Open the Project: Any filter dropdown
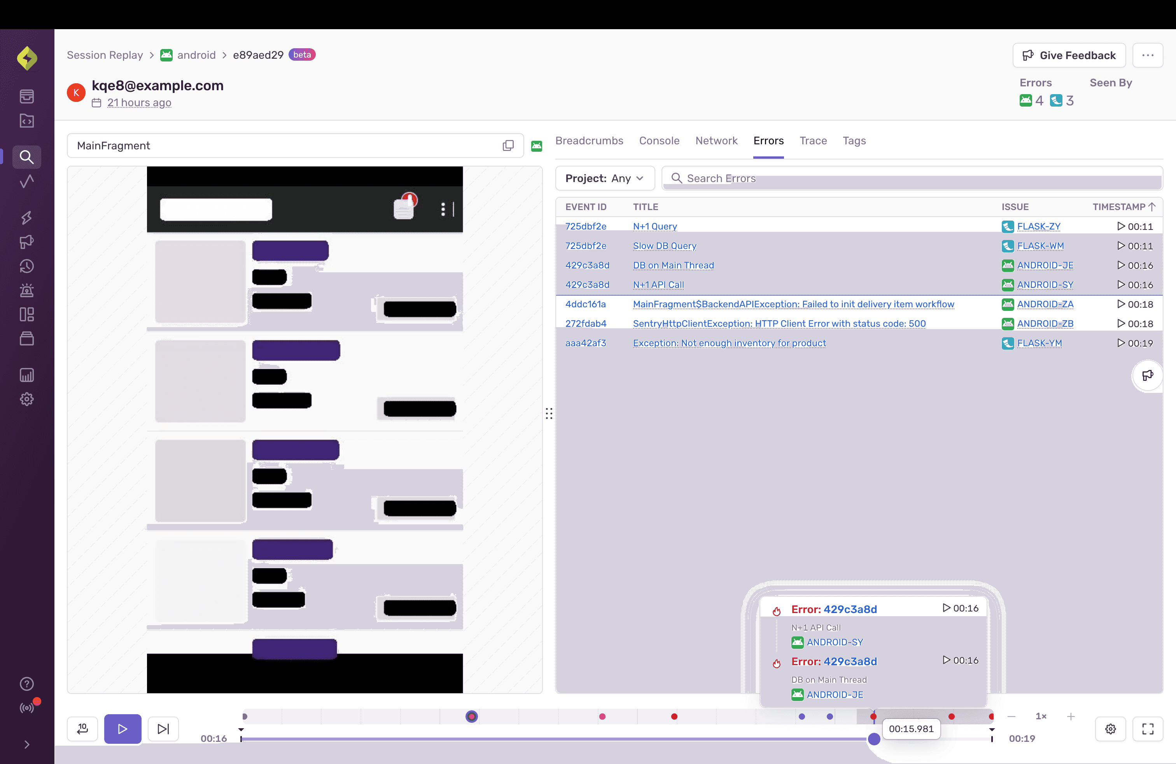 [605, 178]
